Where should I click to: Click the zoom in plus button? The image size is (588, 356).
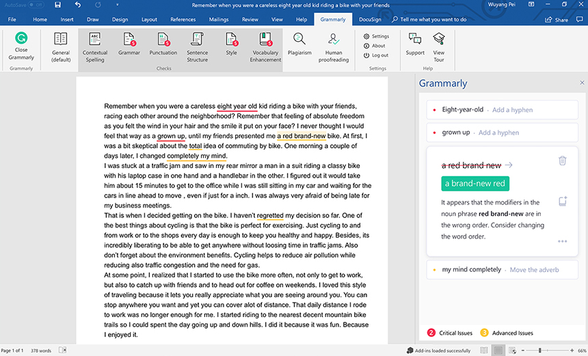(572, 351)
